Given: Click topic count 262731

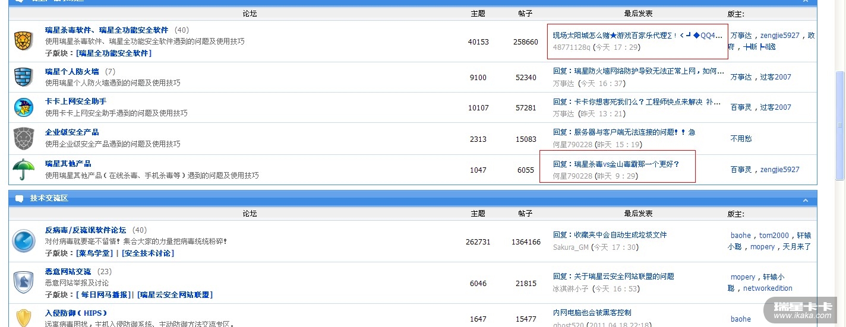Looking at the screenshot, I should (x=478, y=242).
